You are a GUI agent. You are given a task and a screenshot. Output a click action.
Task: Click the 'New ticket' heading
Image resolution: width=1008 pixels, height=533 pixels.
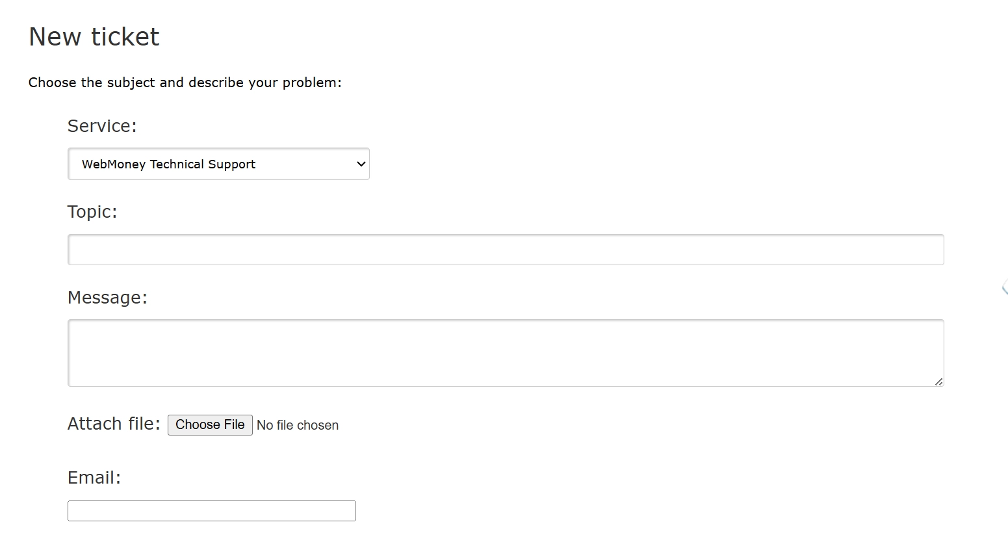click(x=94, y=37)
